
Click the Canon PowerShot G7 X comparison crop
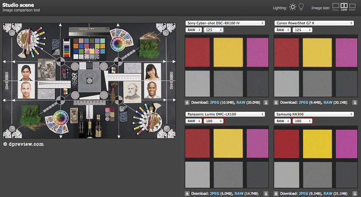tap(316, 66)
